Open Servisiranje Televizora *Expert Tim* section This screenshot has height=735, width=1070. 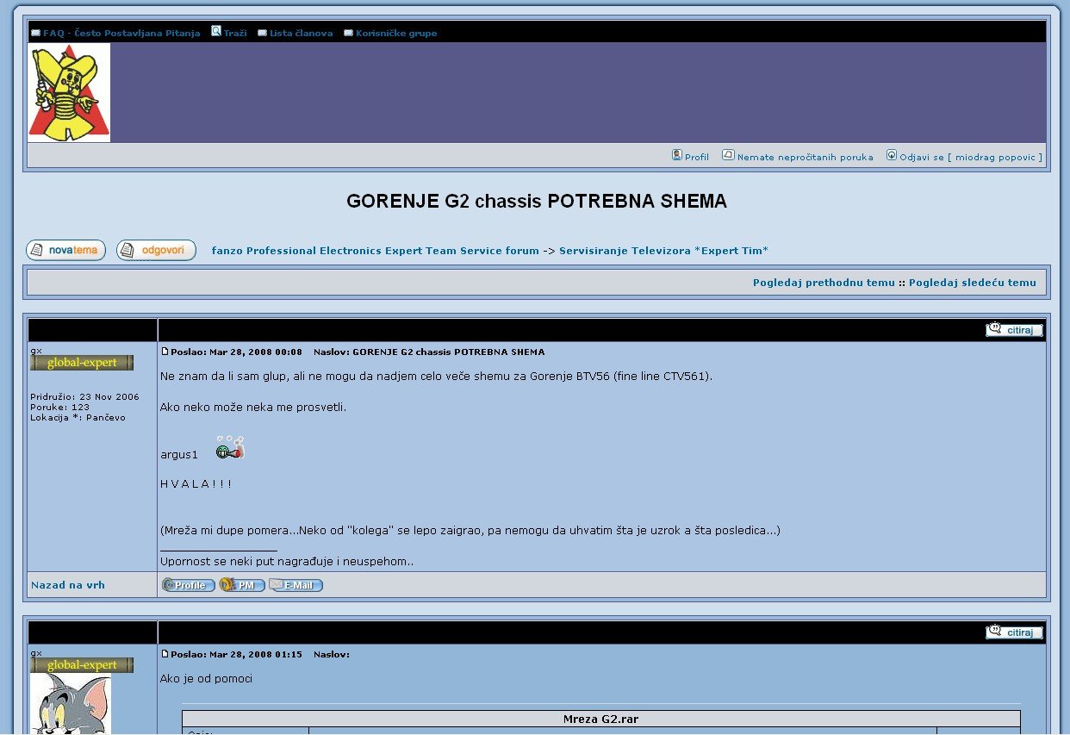point(663,251)
